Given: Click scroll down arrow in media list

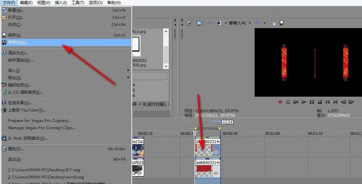Looking at the screenshot, I should click(x=166, y=66).
